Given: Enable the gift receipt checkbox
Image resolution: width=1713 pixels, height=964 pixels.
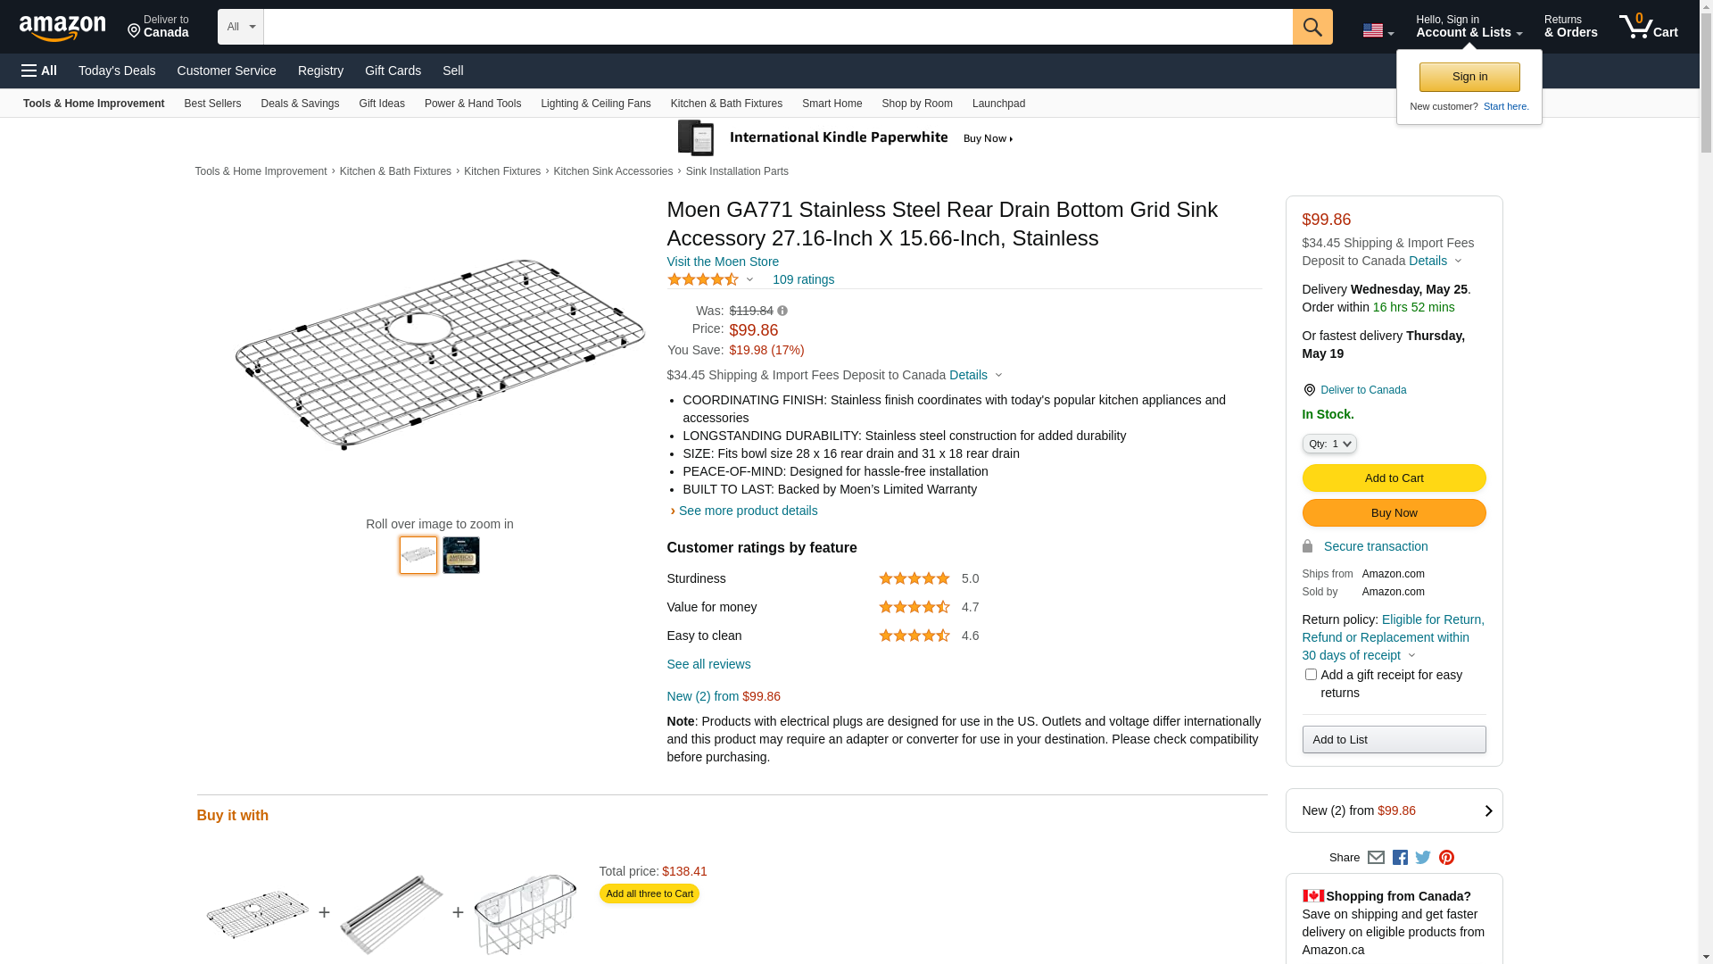Looking at the screenshot, I should click(1311, 675).
